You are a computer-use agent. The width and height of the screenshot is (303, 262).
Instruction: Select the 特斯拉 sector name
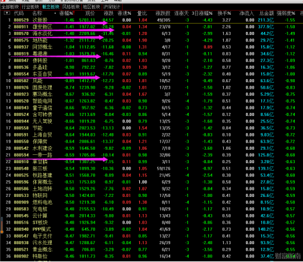point(40,256)
